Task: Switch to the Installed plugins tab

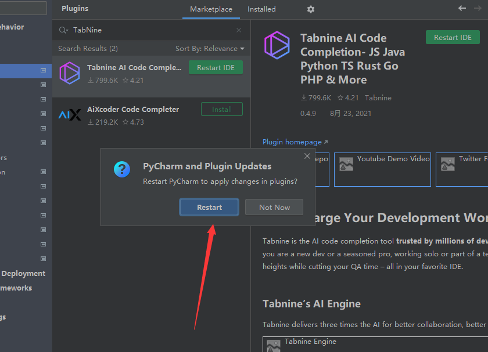Action: 261,9
